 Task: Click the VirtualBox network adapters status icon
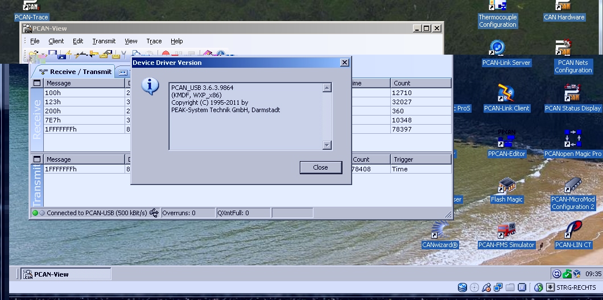(x=498, y=287)
